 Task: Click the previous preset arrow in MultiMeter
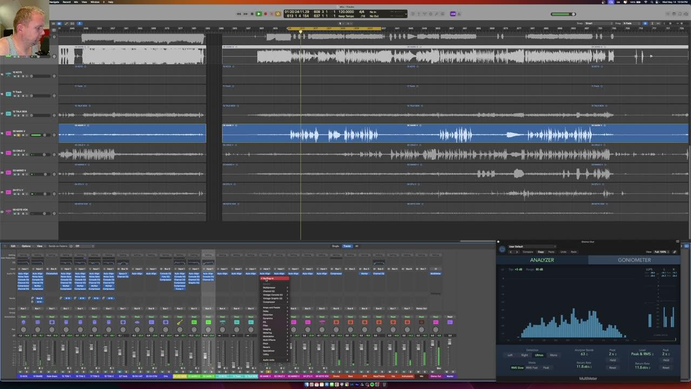pos(511,252)
